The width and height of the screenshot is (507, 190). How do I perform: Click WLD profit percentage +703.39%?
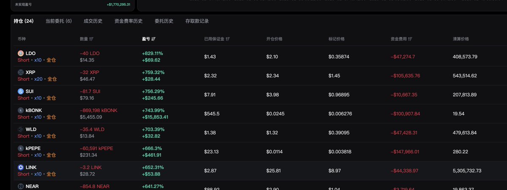point(153,129)
